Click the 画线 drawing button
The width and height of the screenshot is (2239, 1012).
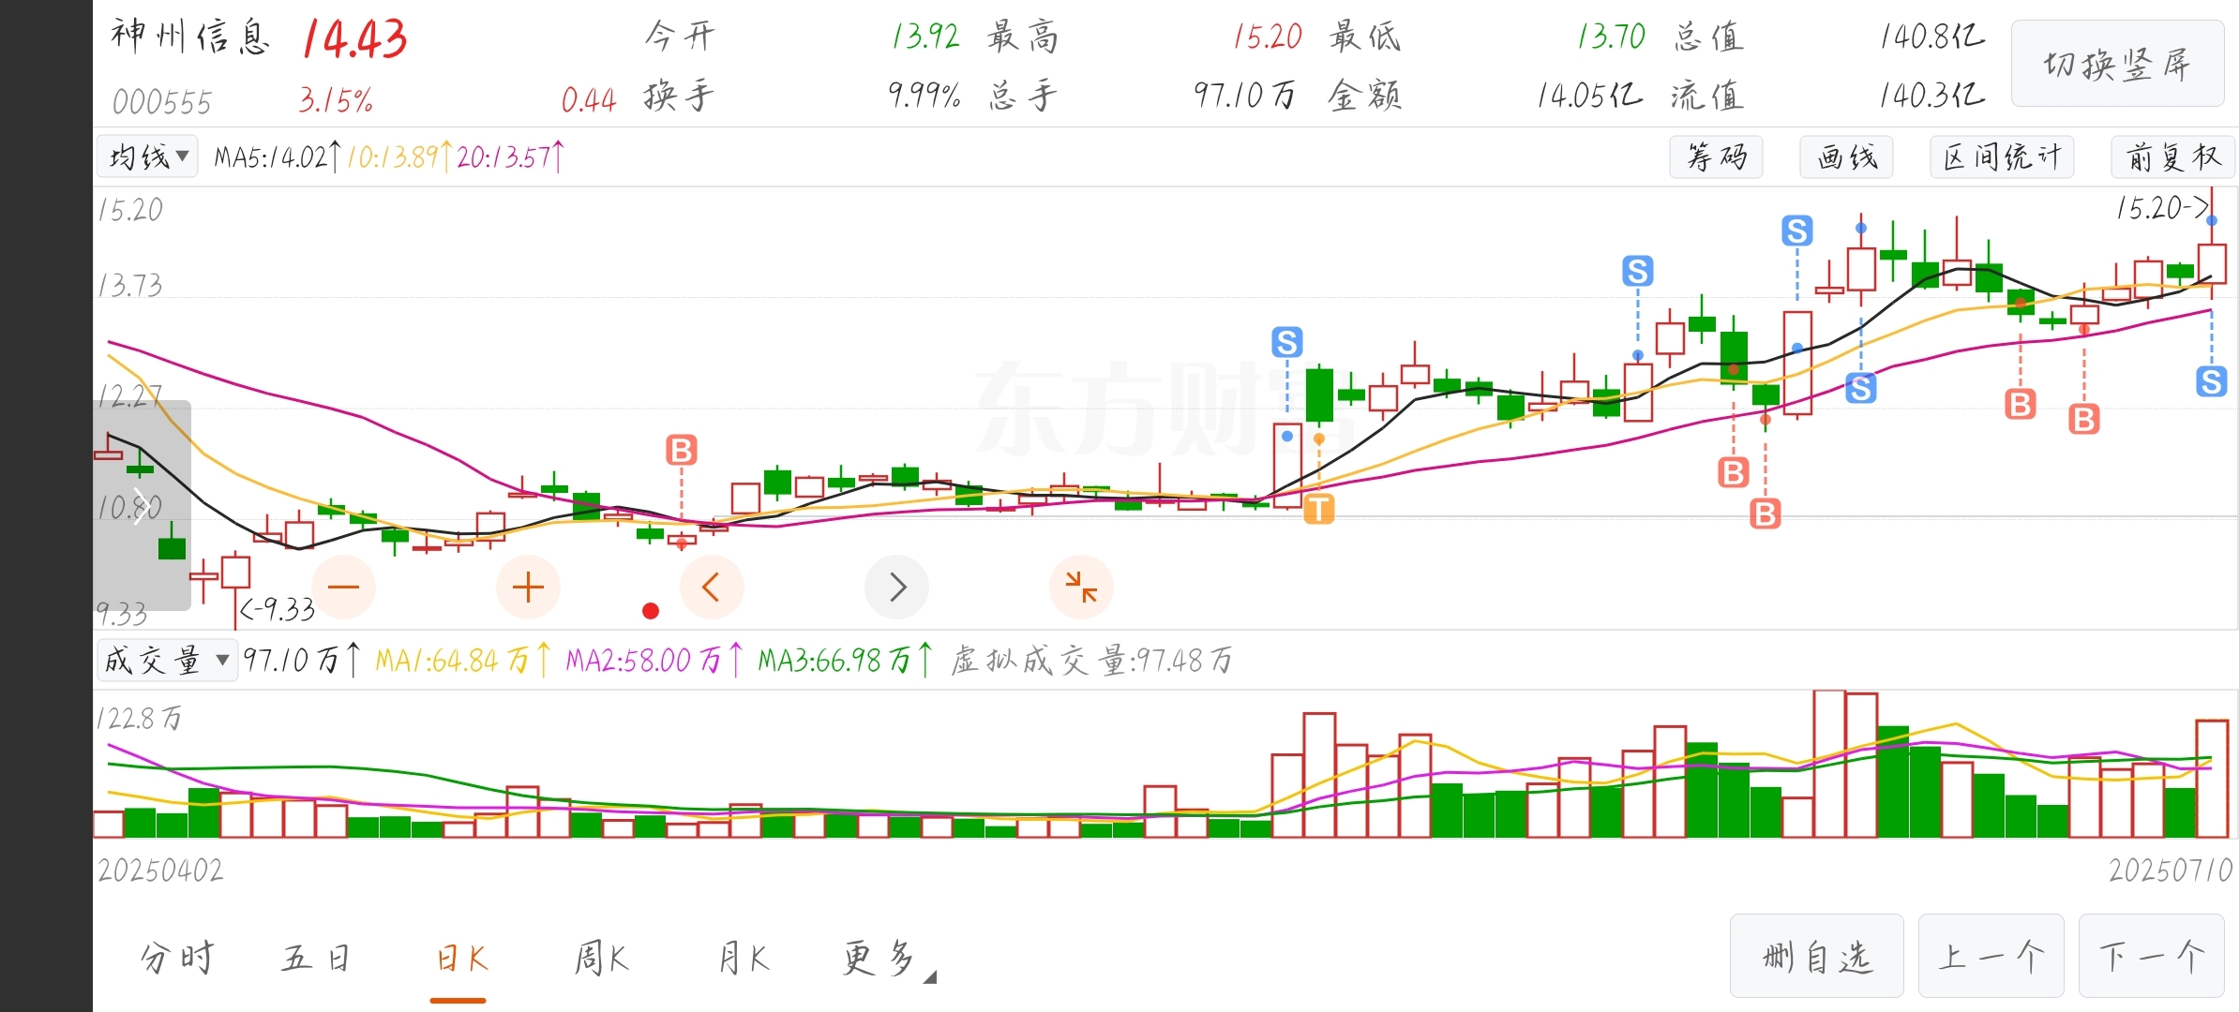pos(1846,156)
